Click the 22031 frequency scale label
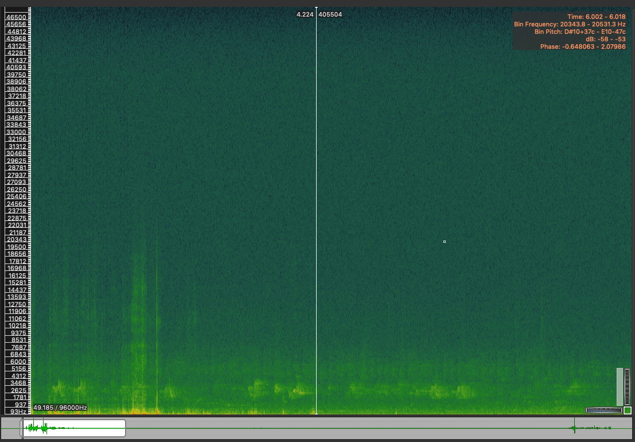635x442 pixels. [16, 225]
